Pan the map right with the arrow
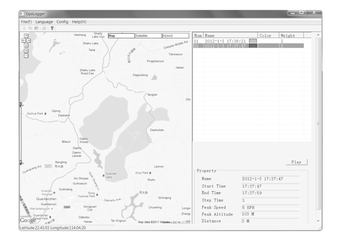 [x=28, y=41]
